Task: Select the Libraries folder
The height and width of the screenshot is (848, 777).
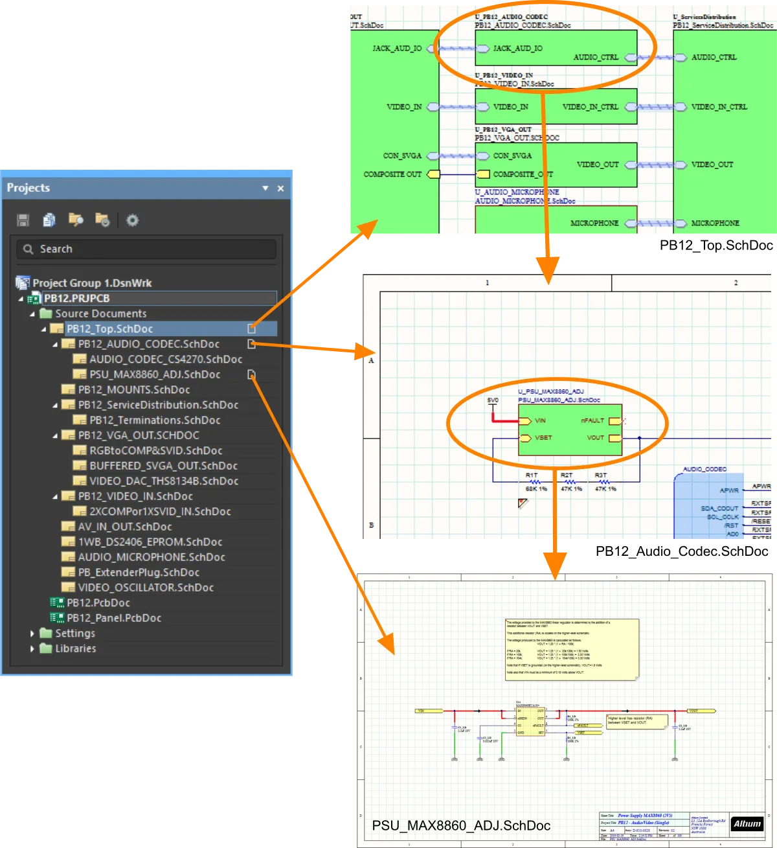Action: (x=76, y=648)
